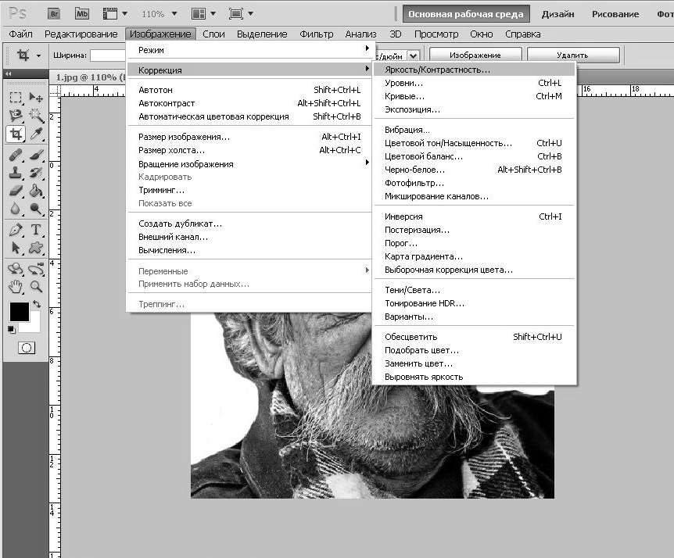
Task: Select the Rectangular Marquee tool
Action: [16, 98]
